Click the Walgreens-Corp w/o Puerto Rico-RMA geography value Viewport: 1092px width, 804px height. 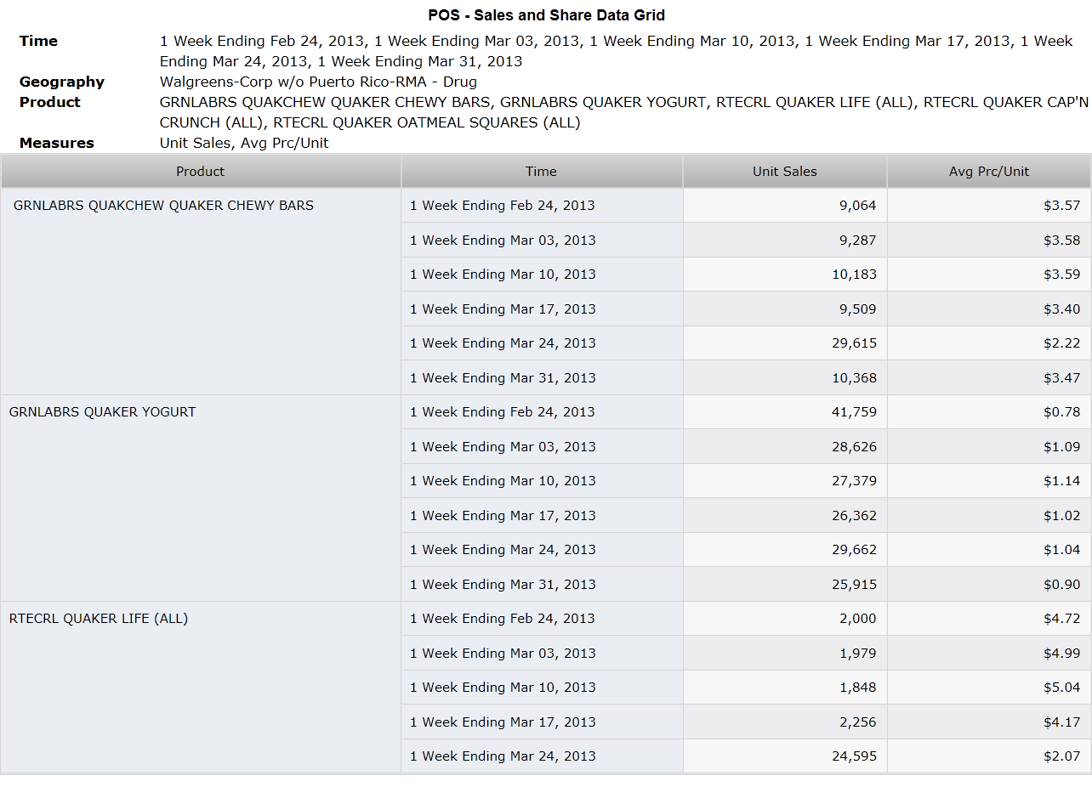click(318, 82)
